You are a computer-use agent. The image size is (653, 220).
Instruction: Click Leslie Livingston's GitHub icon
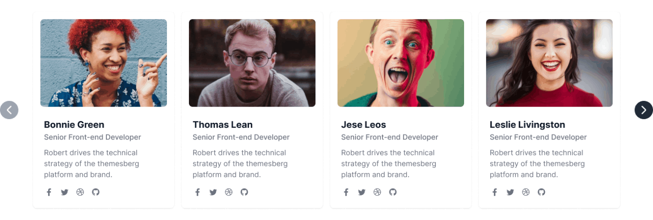point(542,192)
